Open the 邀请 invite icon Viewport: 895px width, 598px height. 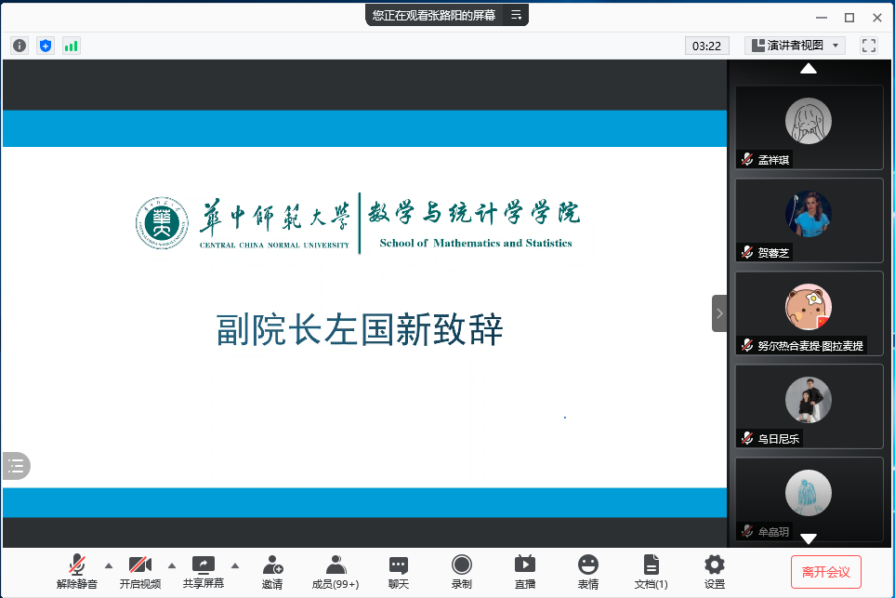point(272,571)
